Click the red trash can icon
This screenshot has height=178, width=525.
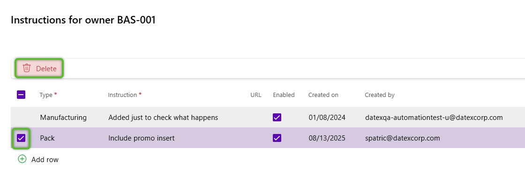(x=26, y=68)
